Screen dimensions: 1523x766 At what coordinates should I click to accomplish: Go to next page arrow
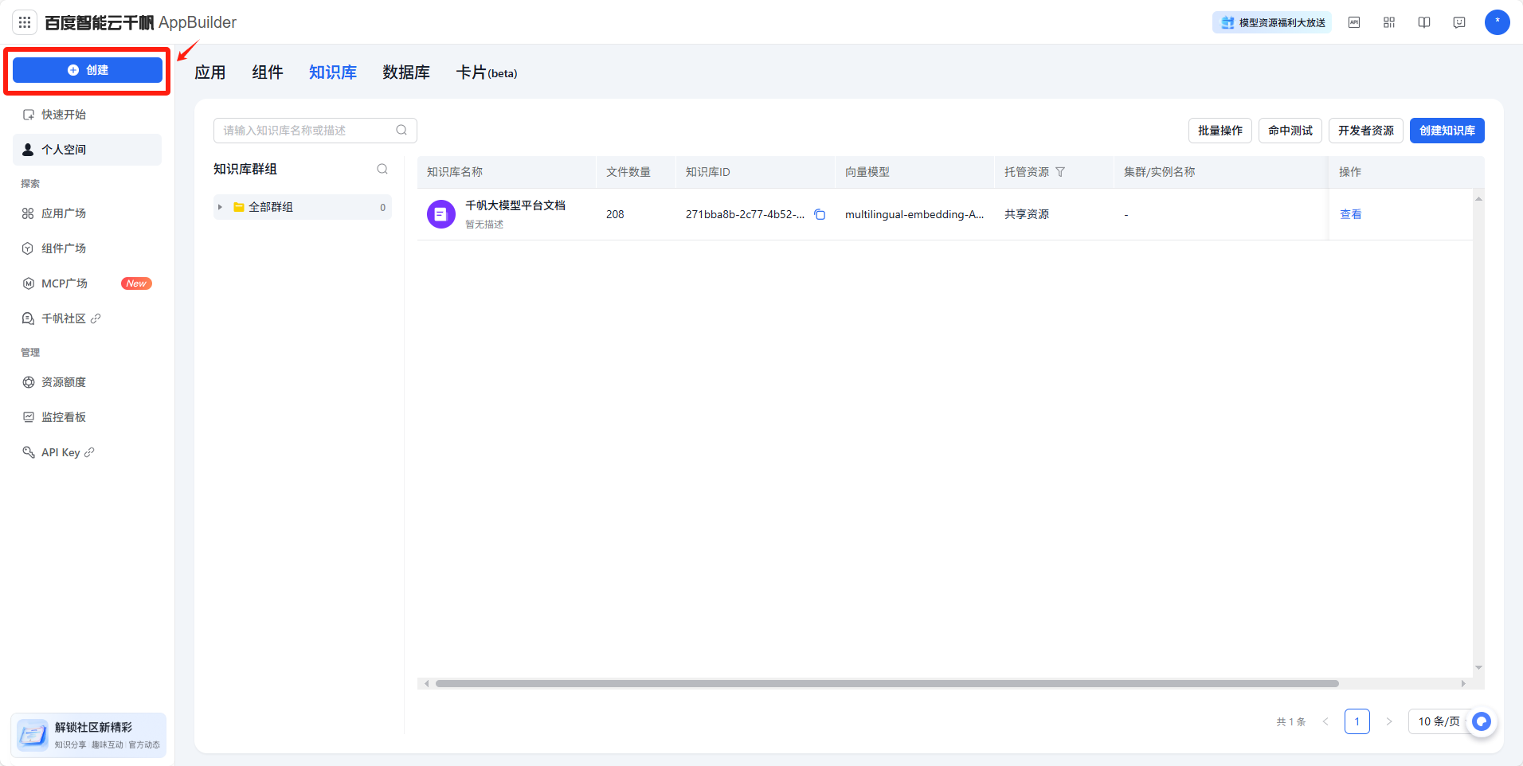pos(1388,721)
